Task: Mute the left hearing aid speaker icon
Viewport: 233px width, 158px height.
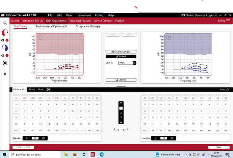Action: 3,56
